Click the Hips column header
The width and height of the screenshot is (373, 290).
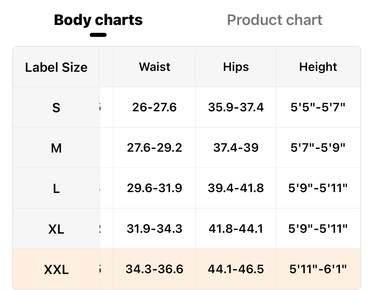236,67
